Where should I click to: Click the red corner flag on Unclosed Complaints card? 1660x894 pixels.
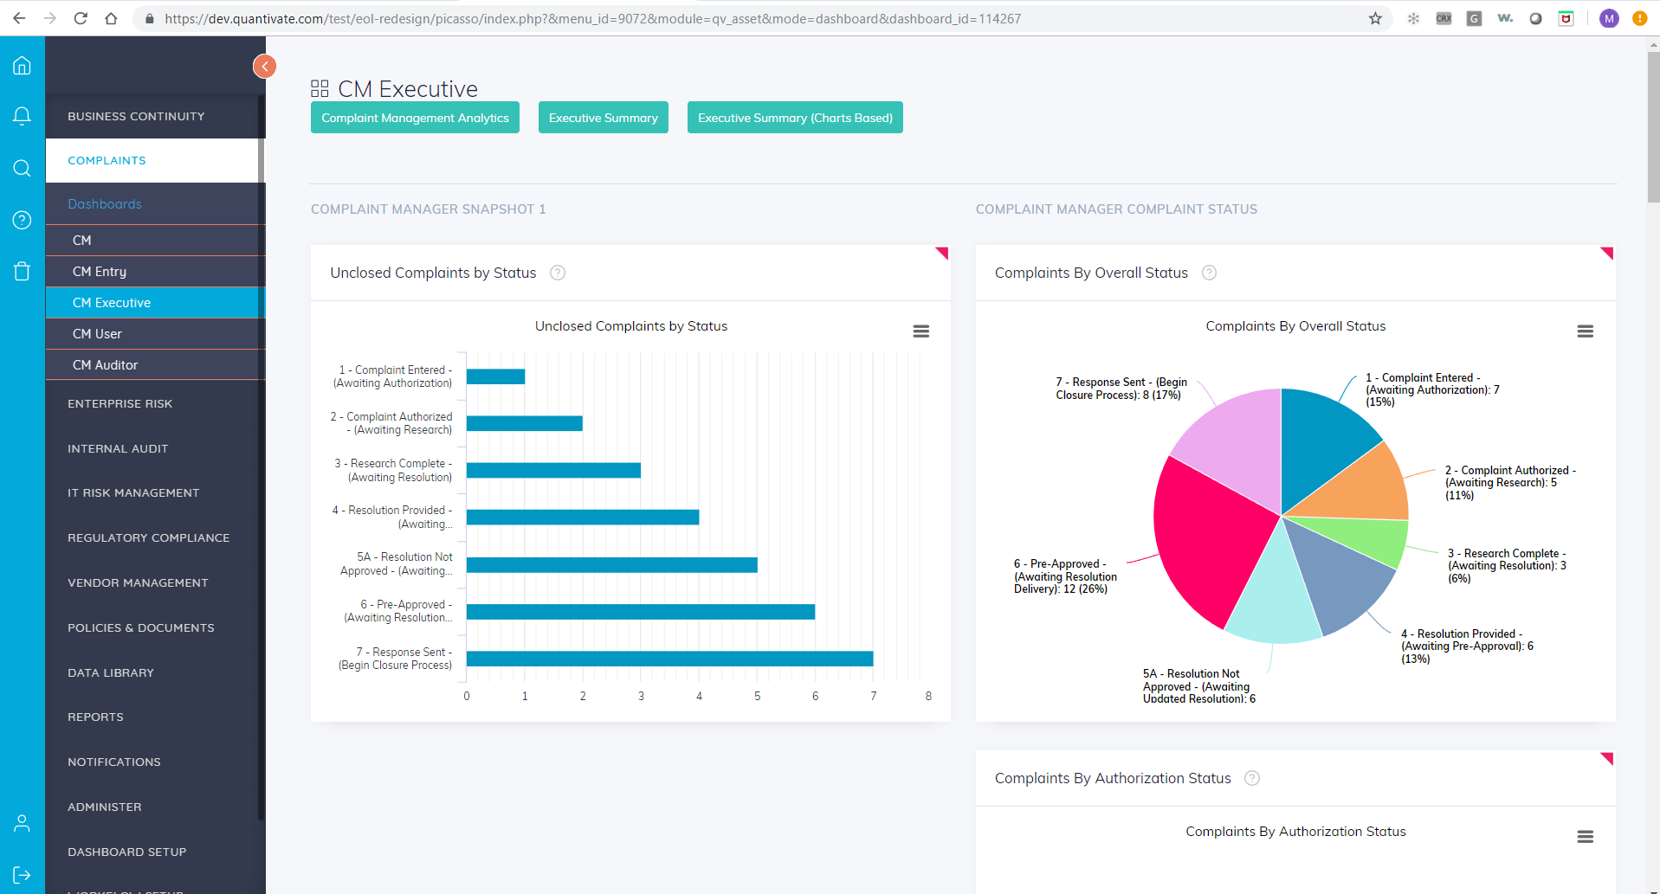coord(943,252)
